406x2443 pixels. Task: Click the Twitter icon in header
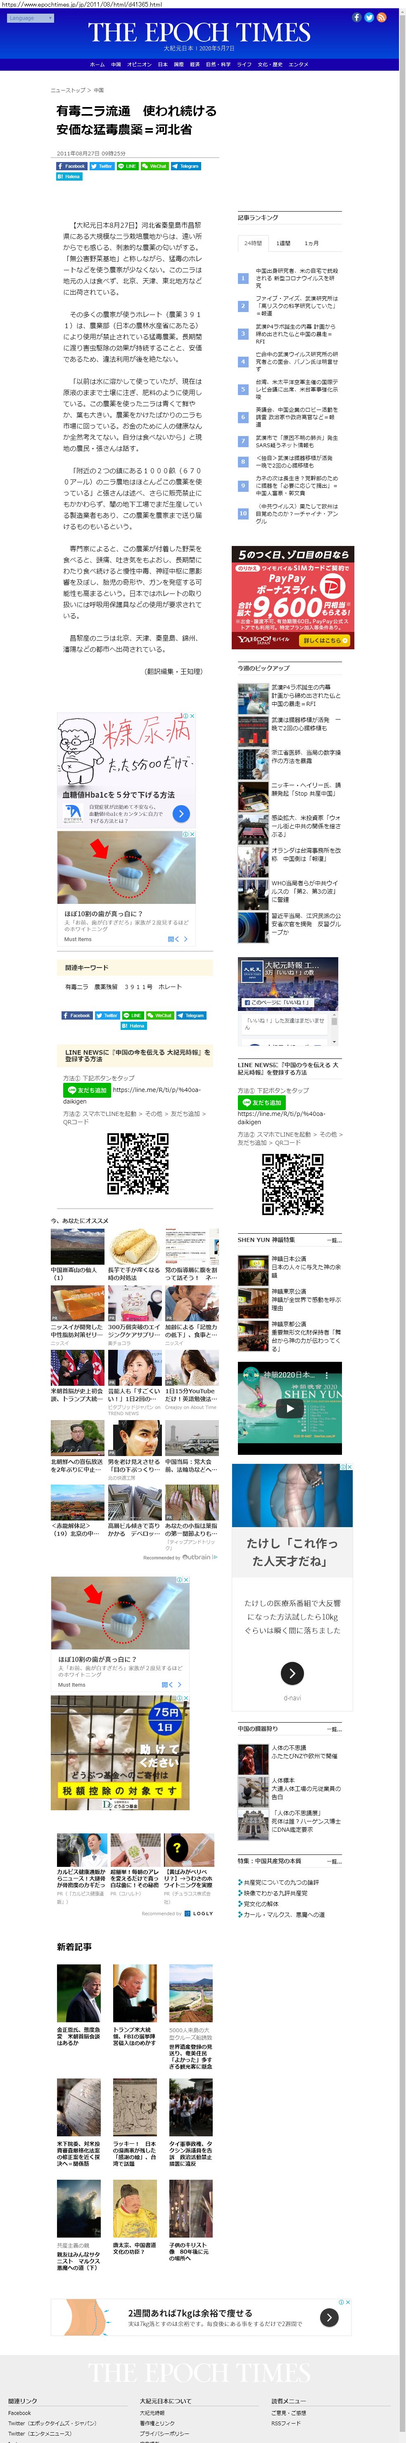[369, 17]
